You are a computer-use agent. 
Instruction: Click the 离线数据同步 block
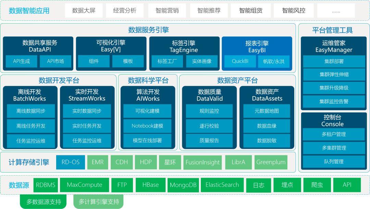coord(31,111)
